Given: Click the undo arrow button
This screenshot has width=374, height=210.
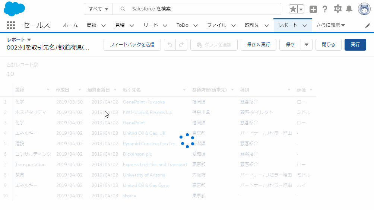Looking at the screenshot, I should click(170, 45).
